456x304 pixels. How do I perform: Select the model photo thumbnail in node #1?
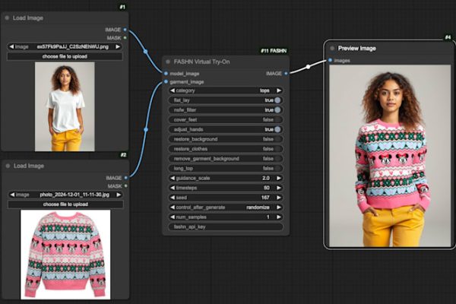tap(65, 106)
